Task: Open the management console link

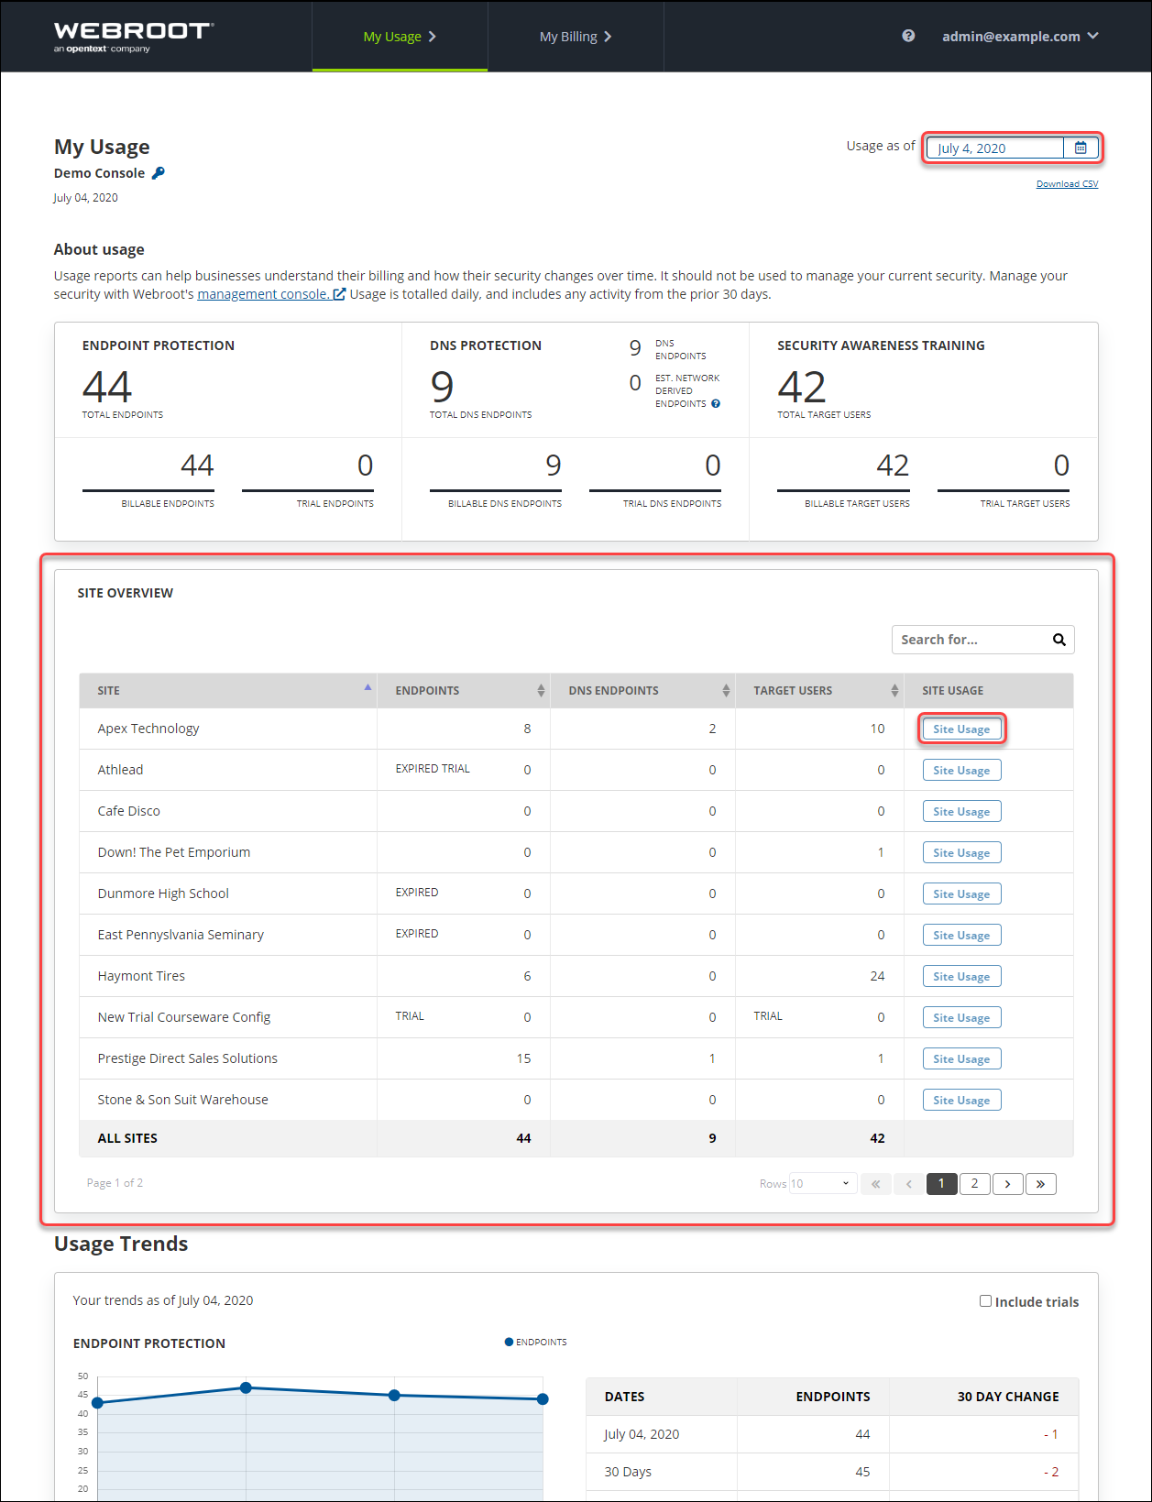Action: coord(270,294)
